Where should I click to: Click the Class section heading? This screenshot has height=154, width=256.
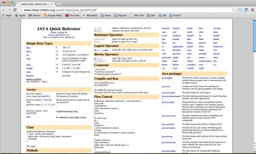[30, 127]
